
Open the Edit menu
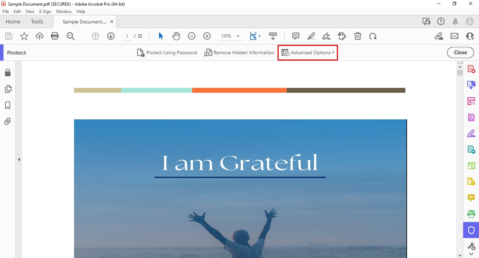(x=17, y=12)
